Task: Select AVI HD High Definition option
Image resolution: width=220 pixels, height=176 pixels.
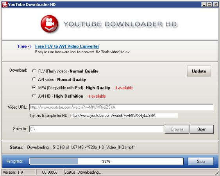Action: point(34,96)
